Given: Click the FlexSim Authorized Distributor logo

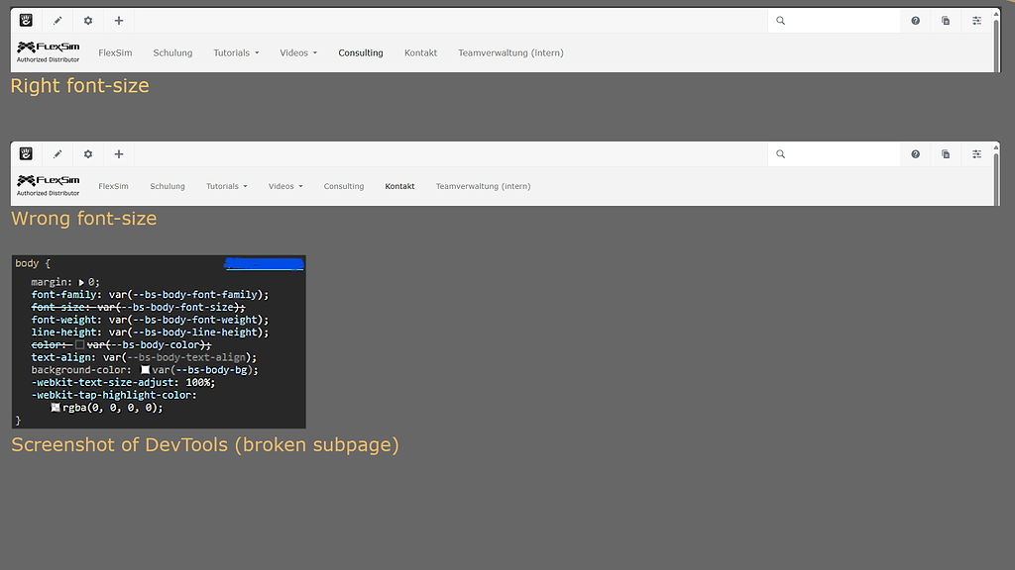Looking at the screenshot, I should click(48, 52).
